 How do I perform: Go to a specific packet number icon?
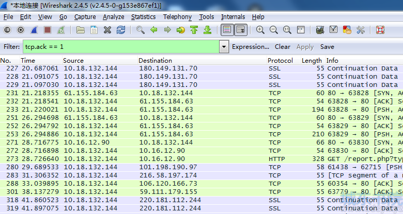(x=181, y=30)
